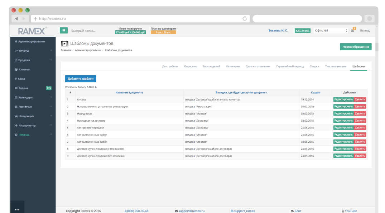385x213 pixels.
Task: Expand the Расчётчик sidebar chevron
Action: [x=51, y=107]
